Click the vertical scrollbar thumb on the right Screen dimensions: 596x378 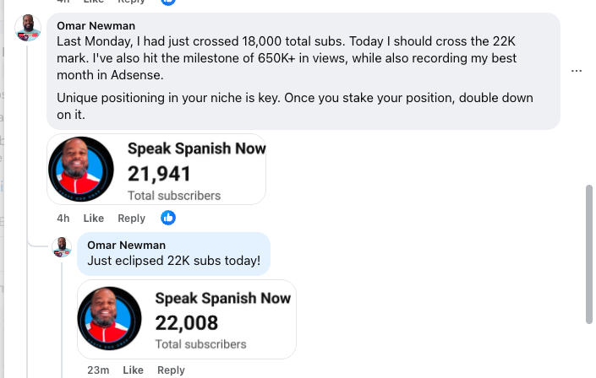[589, 253]
